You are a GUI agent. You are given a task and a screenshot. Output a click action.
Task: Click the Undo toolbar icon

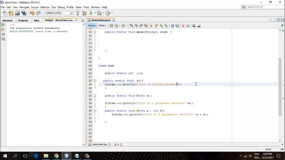coord(32,13)
